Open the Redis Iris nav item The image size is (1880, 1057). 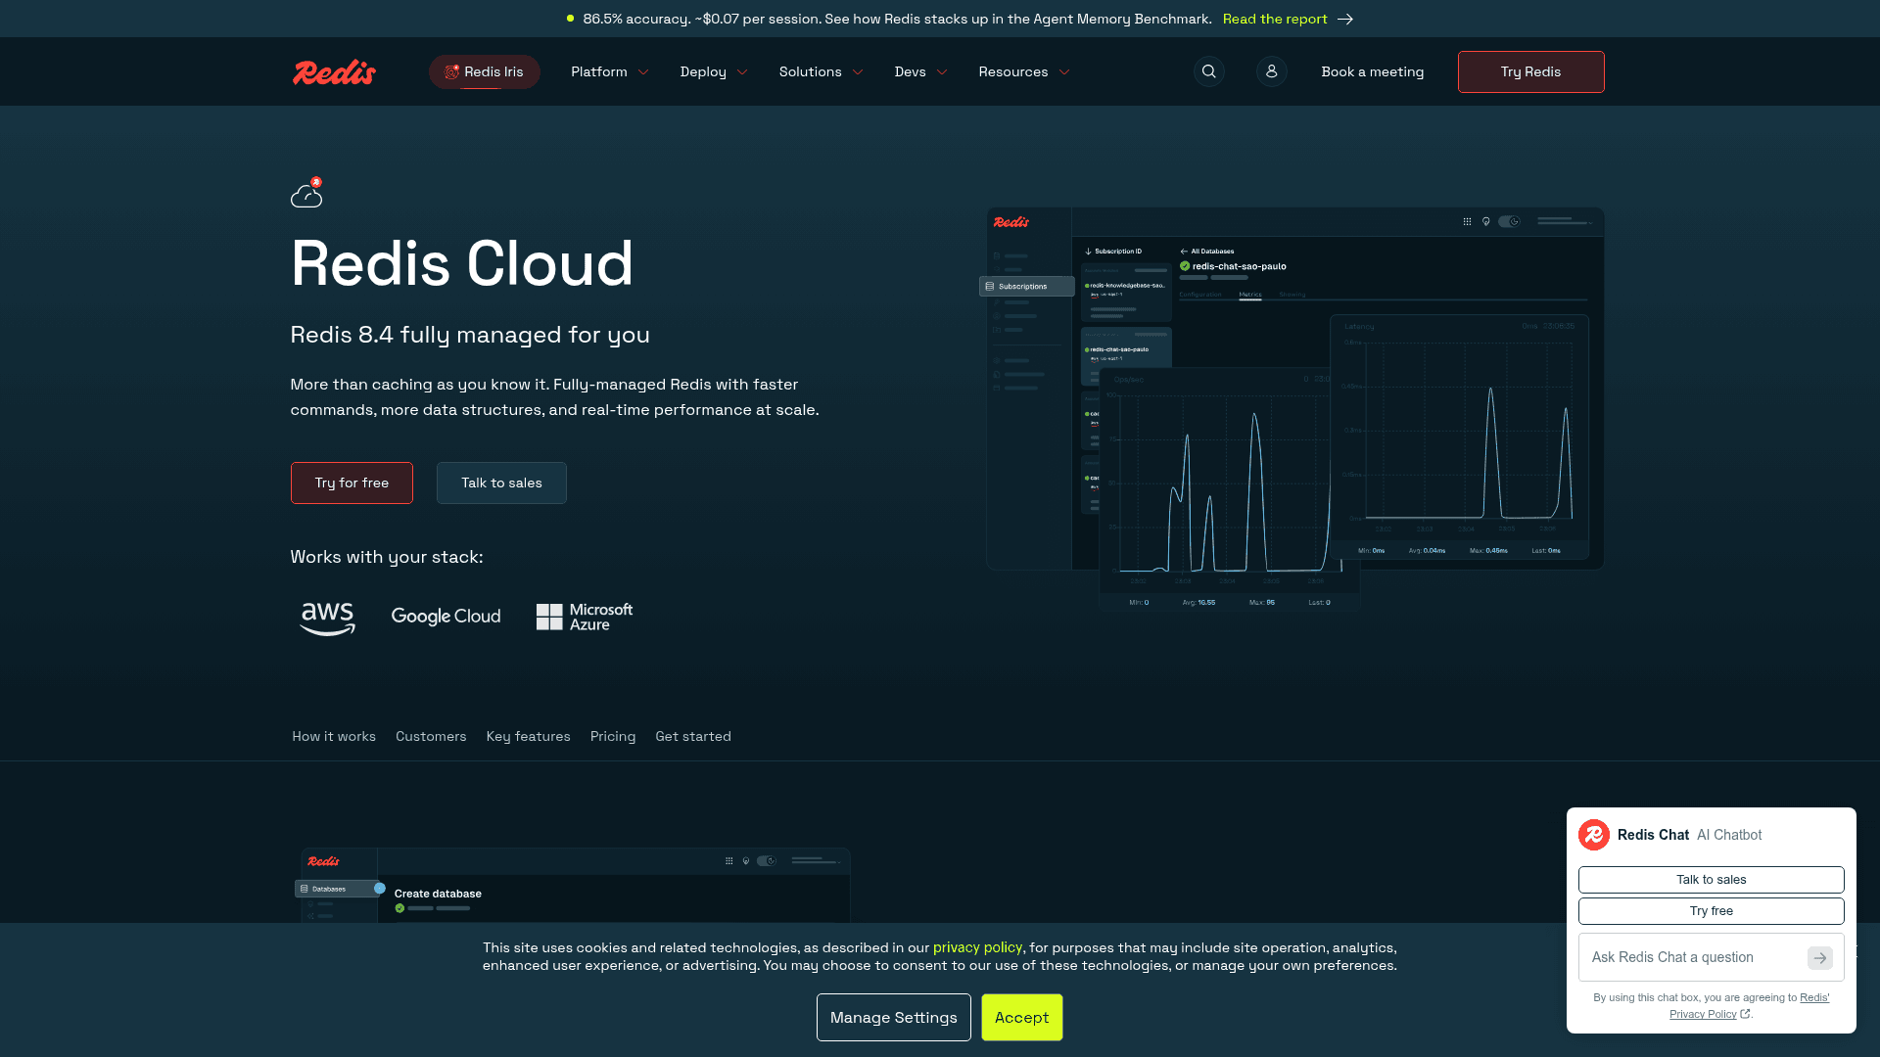485,72
